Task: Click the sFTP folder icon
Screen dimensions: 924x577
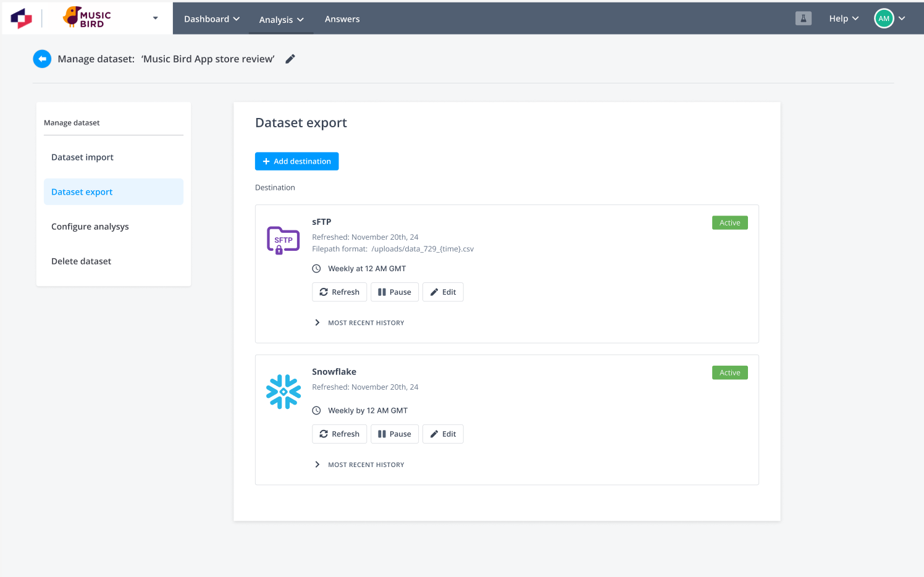Action: [283, 240]
